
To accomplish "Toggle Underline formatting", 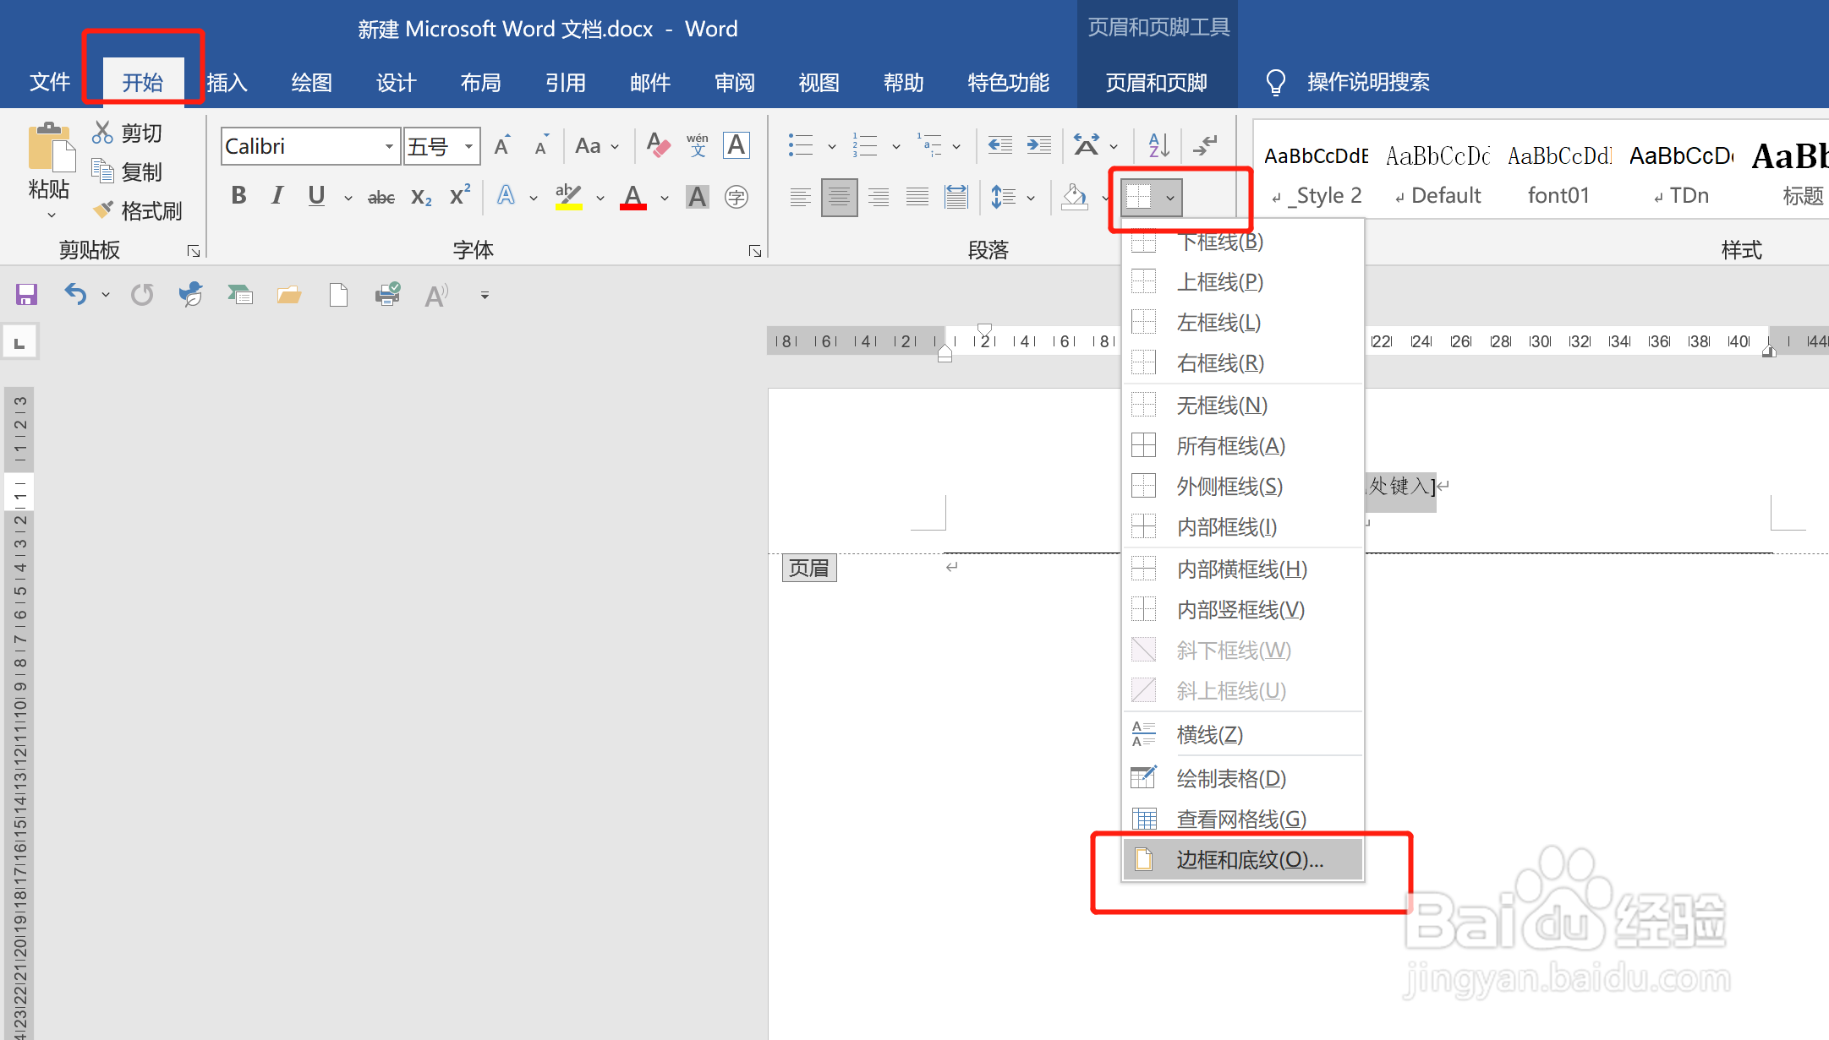I will [316, 196].
